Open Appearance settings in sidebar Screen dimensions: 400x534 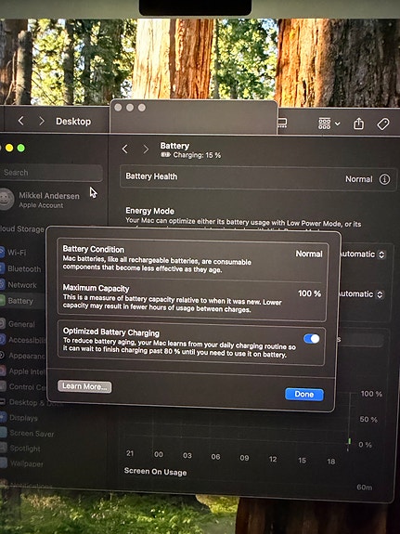tap(23, 356)
